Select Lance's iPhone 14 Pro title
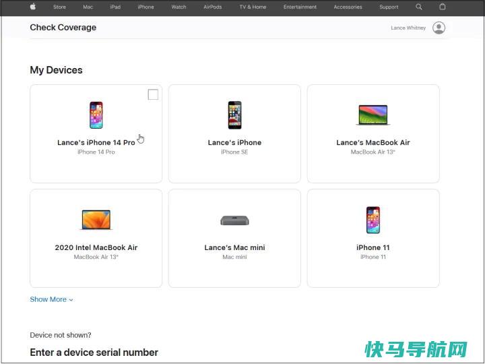Viewport: 485px width, 364px height. 96,142
